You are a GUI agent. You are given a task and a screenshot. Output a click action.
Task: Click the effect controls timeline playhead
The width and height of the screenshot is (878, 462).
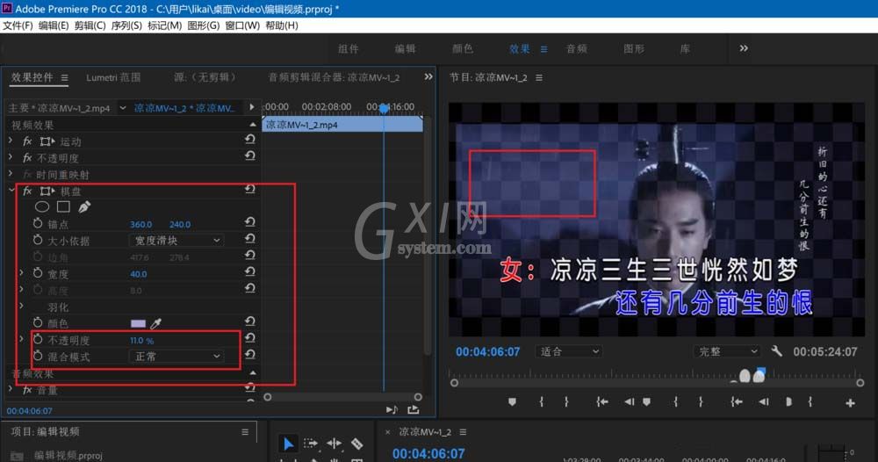[x=384, y=109]
